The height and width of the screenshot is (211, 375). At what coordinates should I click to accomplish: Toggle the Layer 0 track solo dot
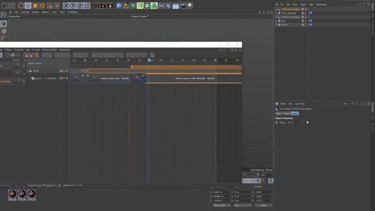click(x=67, y=78)
